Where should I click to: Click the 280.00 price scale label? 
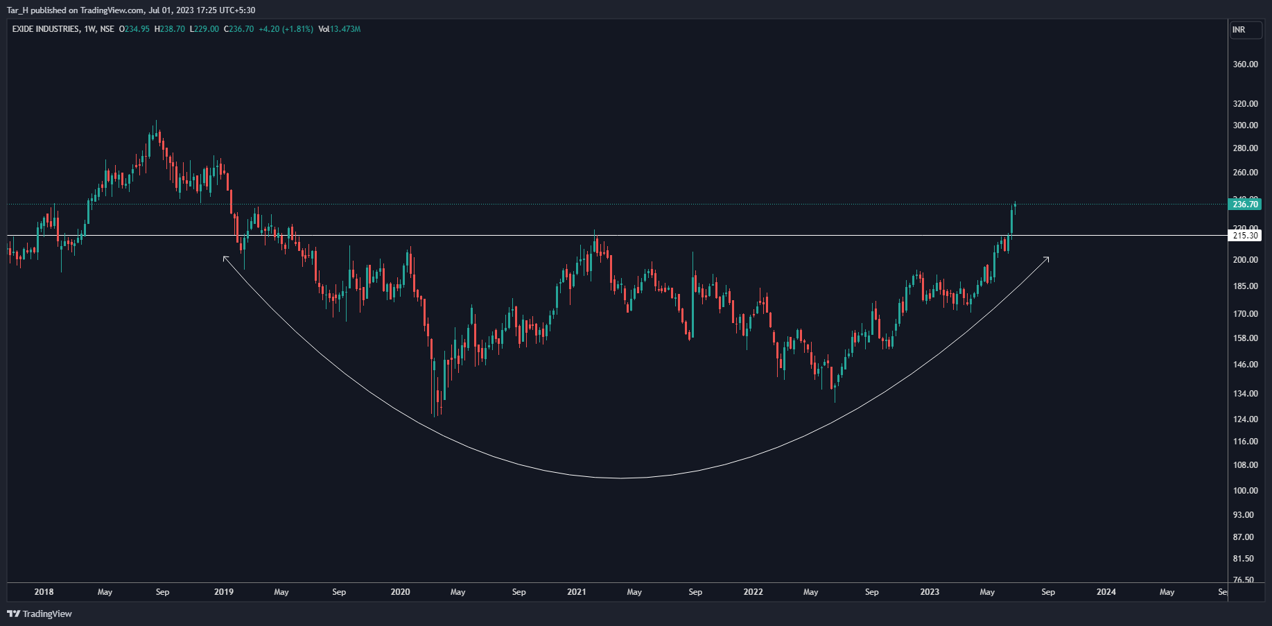[1245, 148]
